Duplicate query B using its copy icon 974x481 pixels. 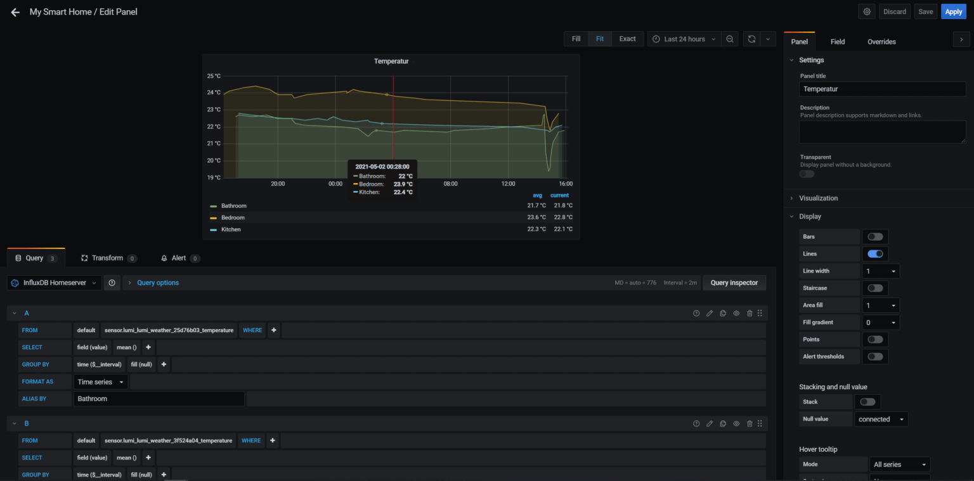point(723,423)
